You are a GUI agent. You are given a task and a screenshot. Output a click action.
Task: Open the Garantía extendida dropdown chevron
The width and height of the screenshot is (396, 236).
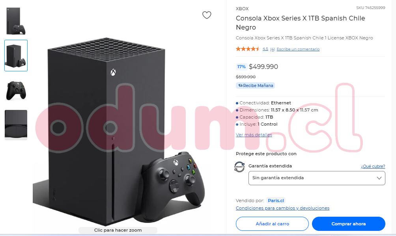[x=379, y=178]
